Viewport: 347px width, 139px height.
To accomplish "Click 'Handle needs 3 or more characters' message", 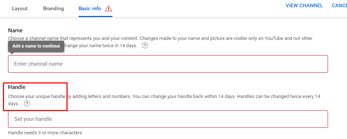I will [x=45, y=133].
